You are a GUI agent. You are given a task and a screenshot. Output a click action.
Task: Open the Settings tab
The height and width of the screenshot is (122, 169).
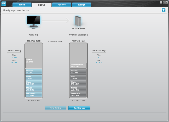pos(81,5)
